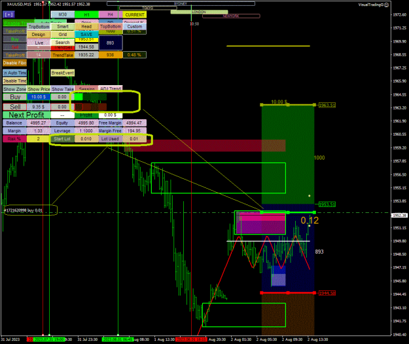Select the green 1953.51 entry chart label

coord(327,204)
